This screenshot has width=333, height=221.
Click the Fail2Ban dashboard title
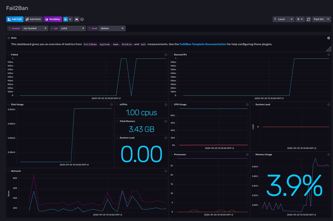point(17,8)
